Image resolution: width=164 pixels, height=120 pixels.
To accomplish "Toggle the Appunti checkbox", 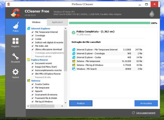I will [x=33, y=91].
